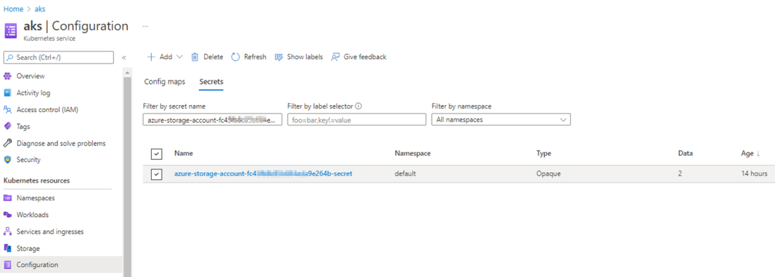Click the Kubernetes resources section heading

tap(37, 180)
